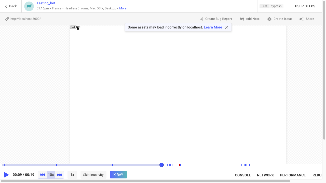Toggle Skip Inactivity
The width and height of the screenshot is (326, 183).
[x=93, y=175]
